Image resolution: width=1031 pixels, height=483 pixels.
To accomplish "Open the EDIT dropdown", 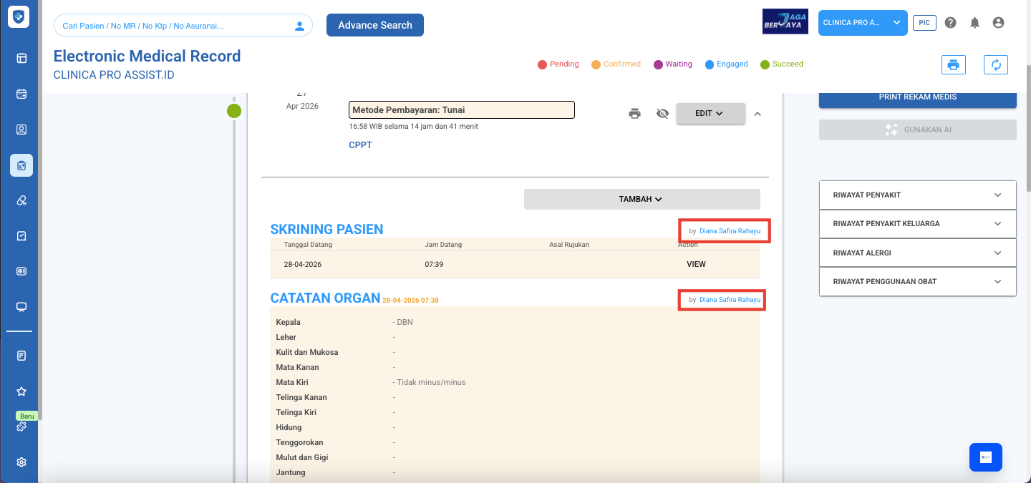I will click(710, 113).
